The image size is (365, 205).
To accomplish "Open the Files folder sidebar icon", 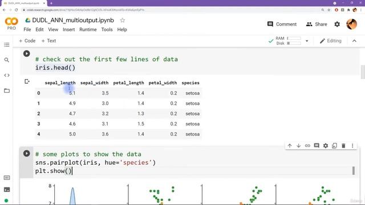I will click(7, 91).
